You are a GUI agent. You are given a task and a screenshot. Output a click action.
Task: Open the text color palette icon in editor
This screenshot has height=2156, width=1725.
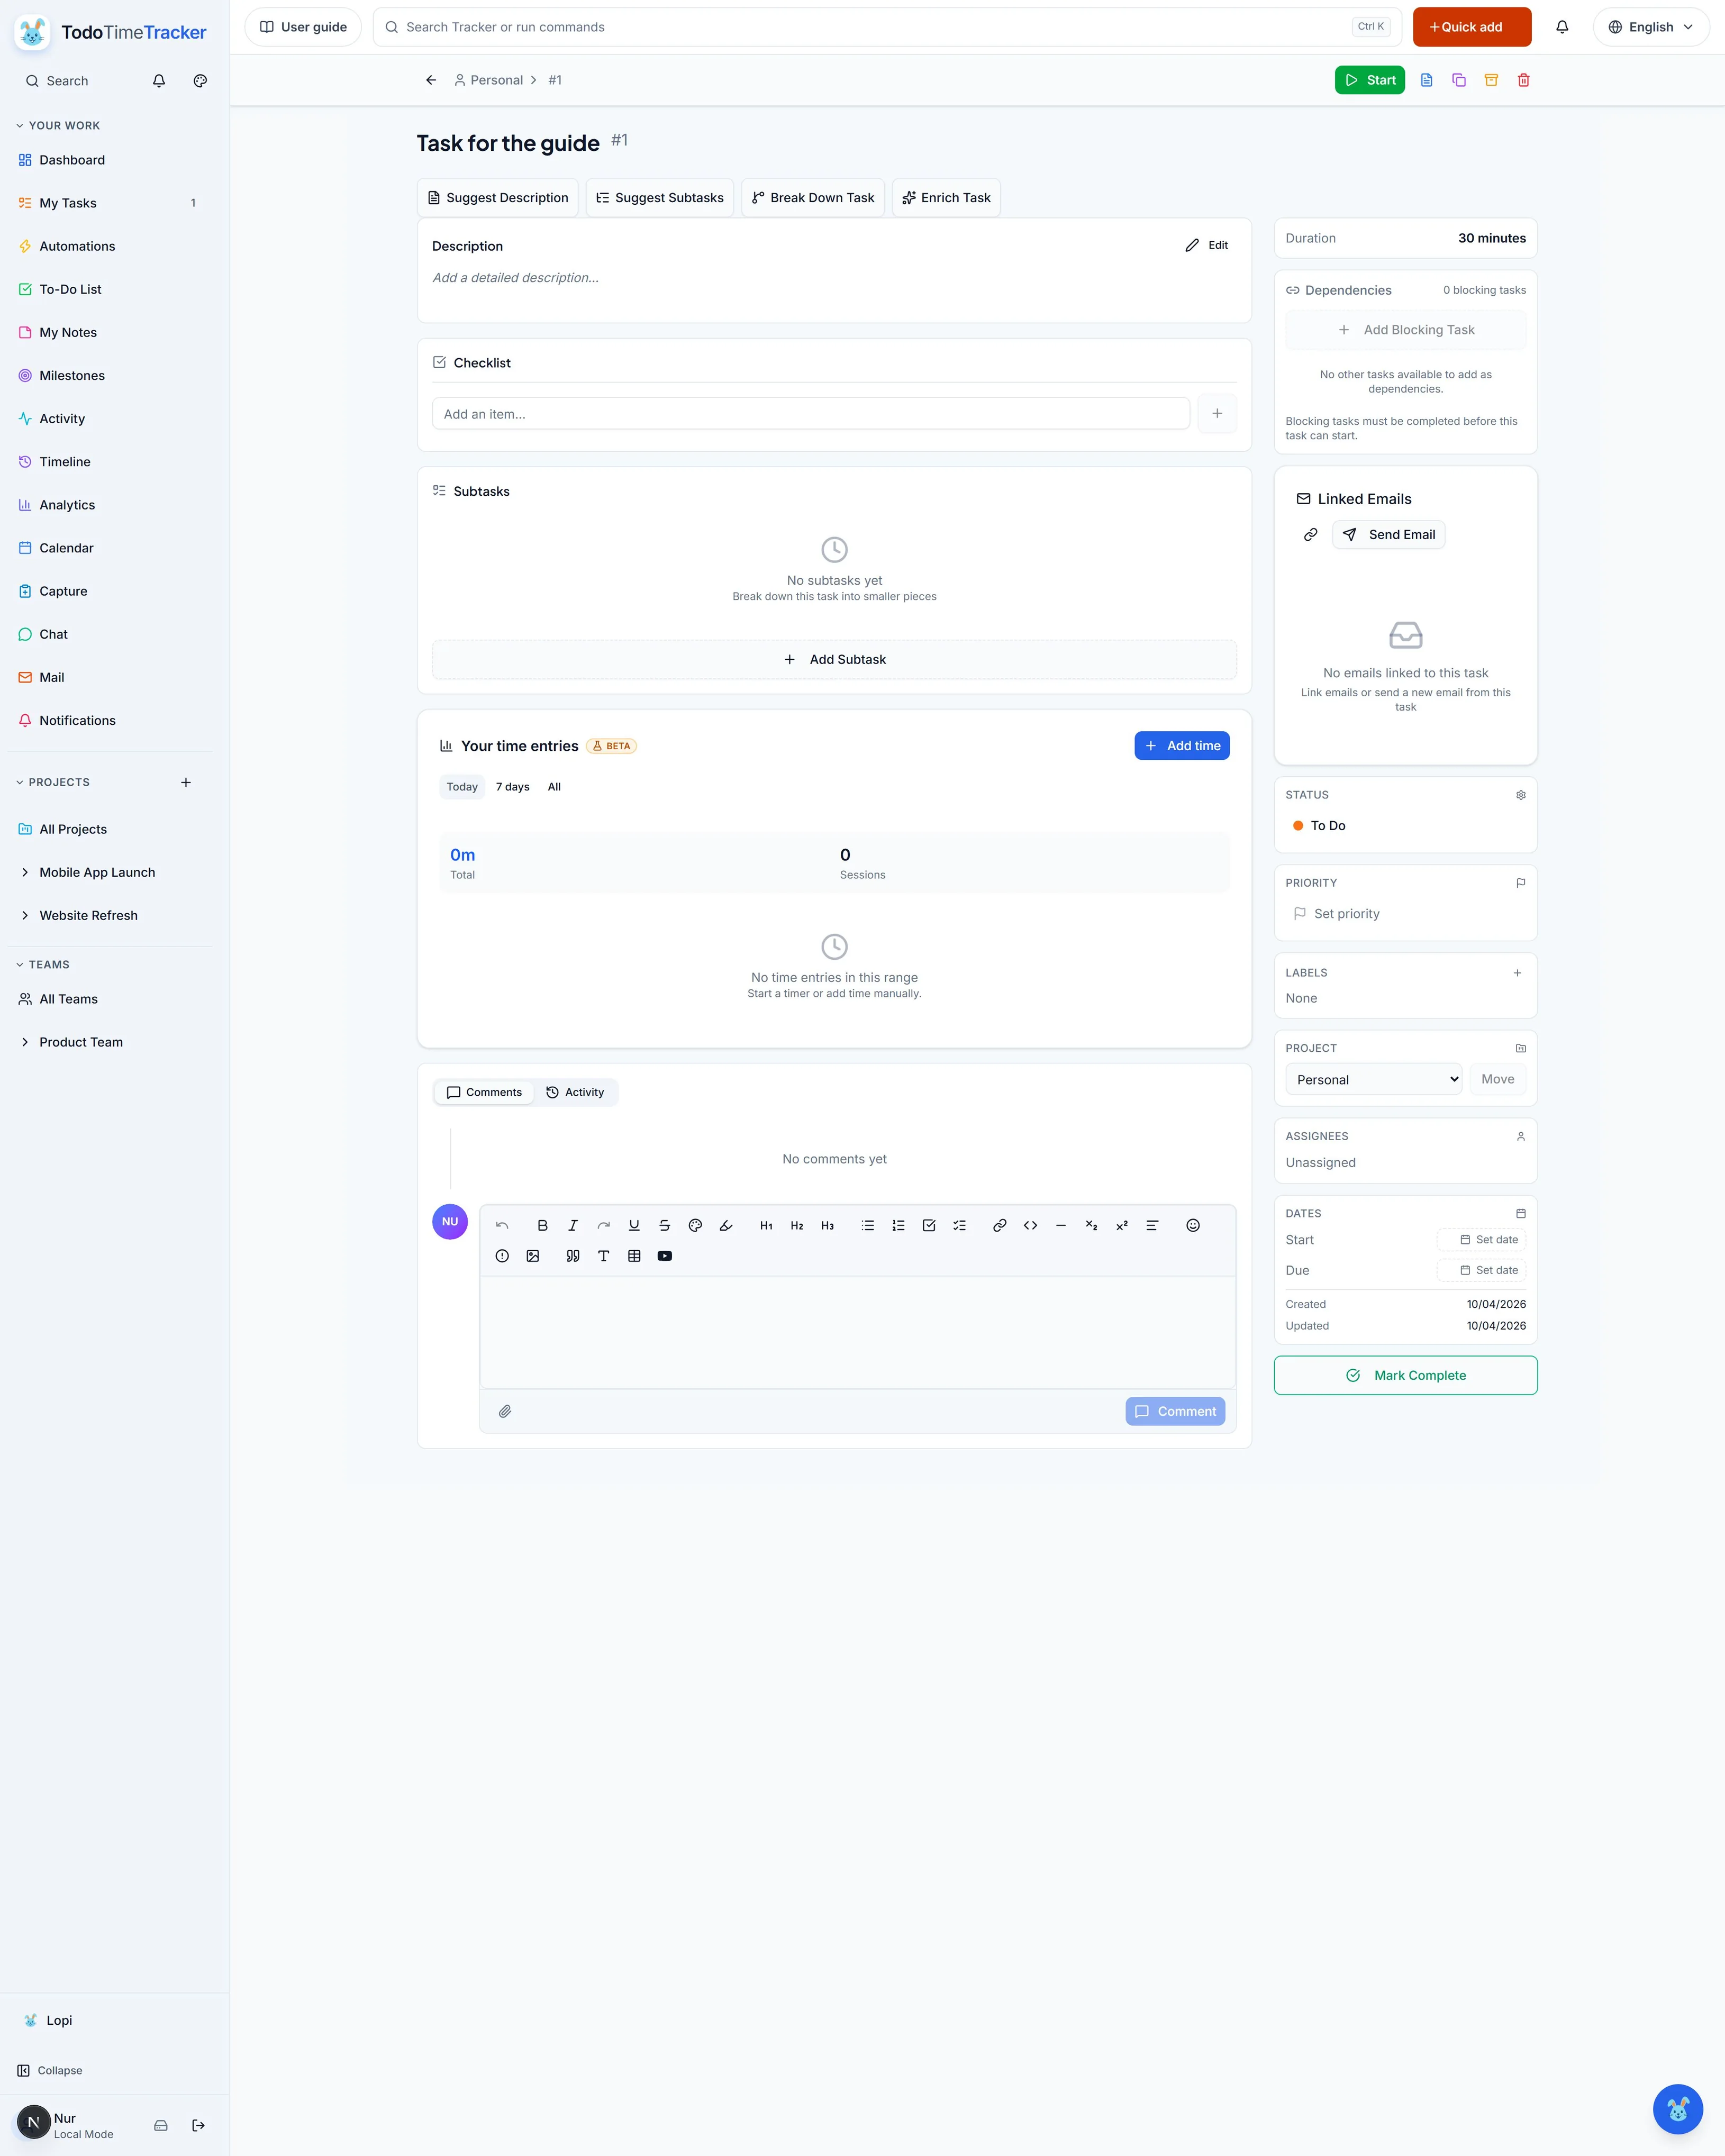(x=695, y=1225)
